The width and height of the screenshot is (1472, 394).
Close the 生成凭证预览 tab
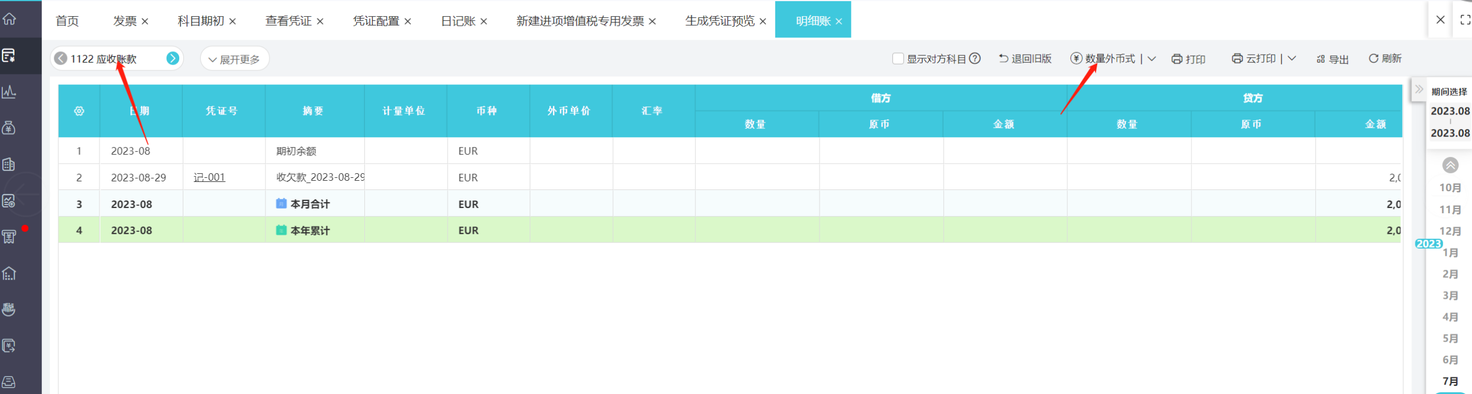[x=762, y=22]
